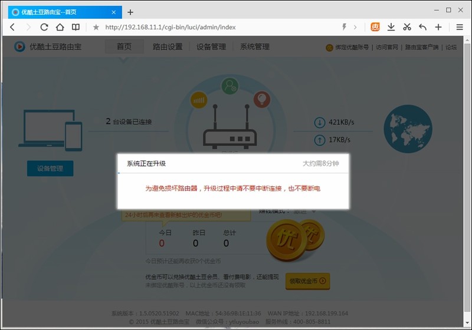Click the MAC地址 text in footer

click(224, 313)
